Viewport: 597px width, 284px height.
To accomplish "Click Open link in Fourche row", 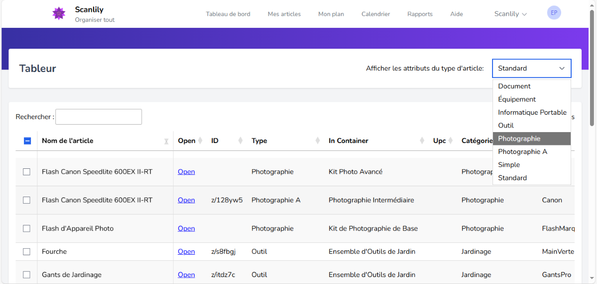I will (186, 252).
